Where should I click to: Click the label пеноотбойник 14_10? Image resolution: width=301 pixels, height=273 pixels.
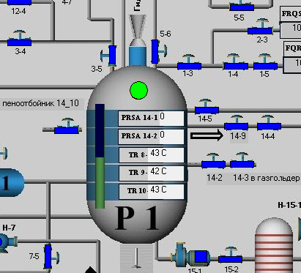(x=40, y=103)
